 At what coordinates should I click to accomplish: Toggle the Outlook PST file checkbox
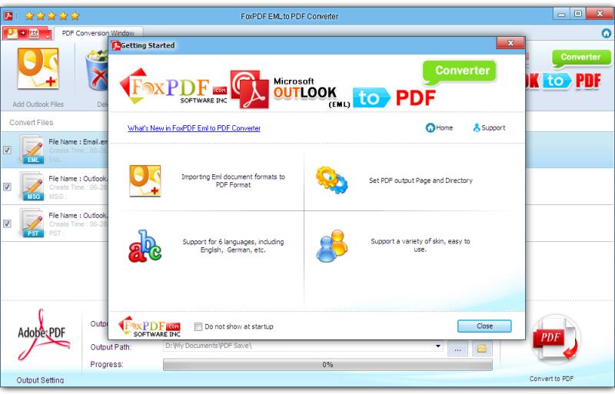click(7, 223)
